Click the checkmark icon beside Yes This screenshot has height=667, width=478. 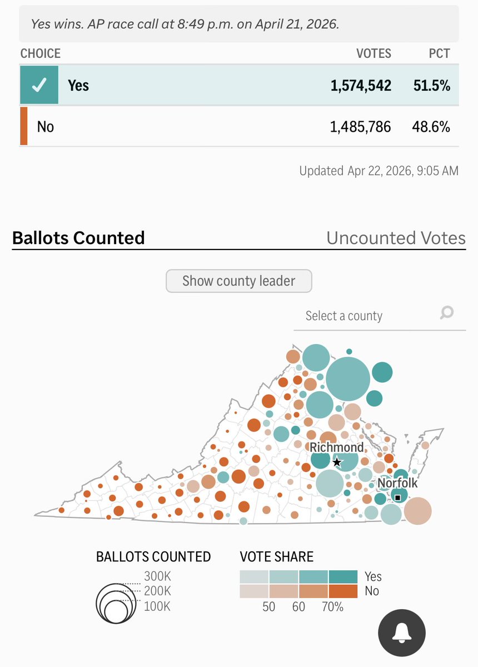coord(39,85)
